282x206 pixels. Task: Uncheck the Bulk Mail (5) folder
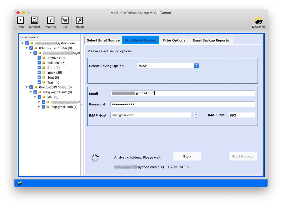click(39, 63)
